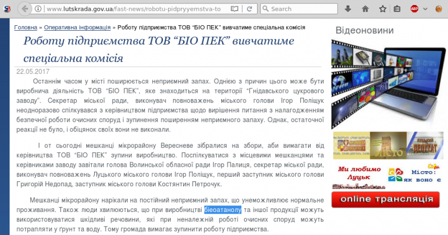The height and width of the screenshot is (235, 448).
Task: Open the Відеоновини laptop filmstrip image
Action: [x=389, y=84]
